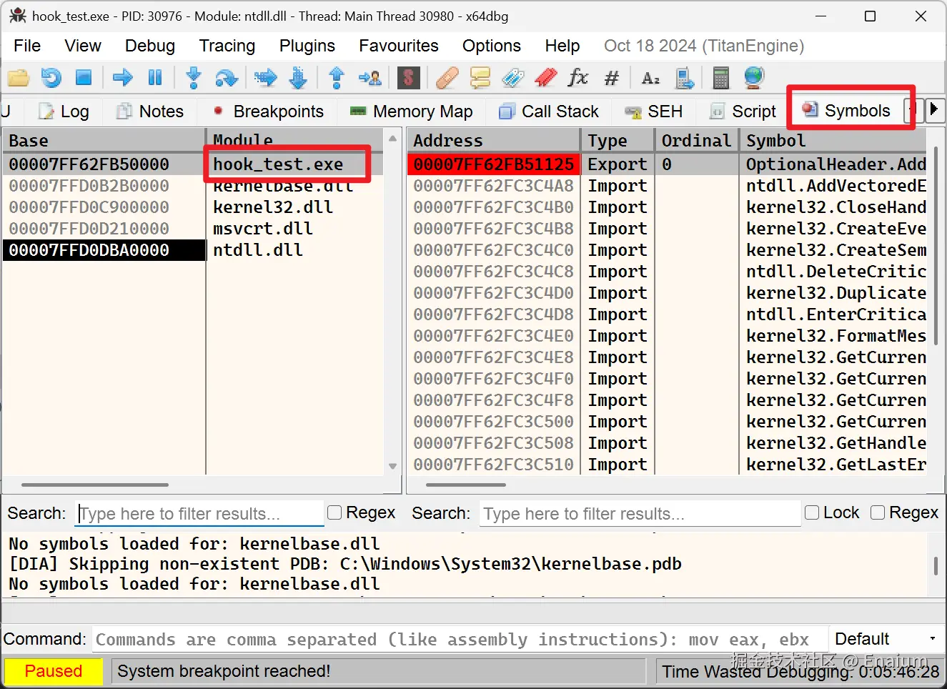Open the File menu
Screen dimensions: 947x689
point(27,46)
